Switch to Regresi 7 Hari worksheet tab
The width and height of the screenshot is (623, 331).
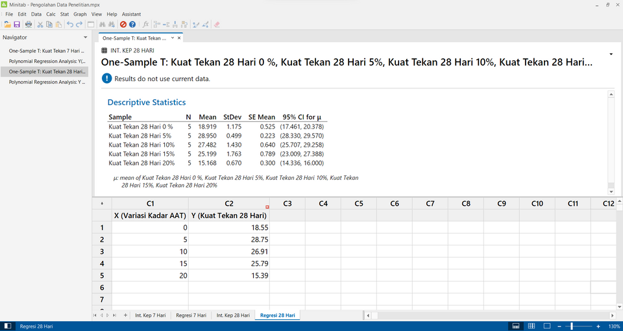(x=191, y=315)
